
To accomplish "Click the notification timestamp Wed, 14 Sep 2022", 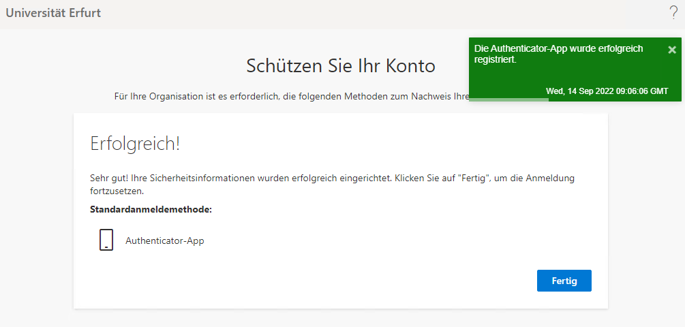I will point(607,91).
